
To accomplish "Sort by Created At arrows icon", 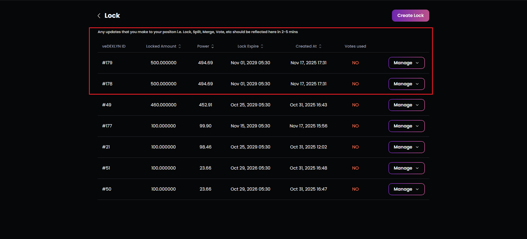I will pyautogui.click(x=320, y=46).
